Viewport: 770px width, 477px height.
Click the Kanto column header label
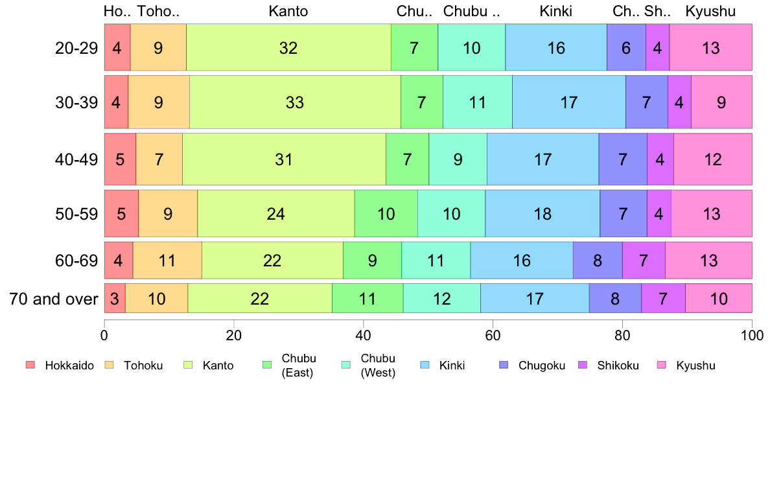coord(288,11)
